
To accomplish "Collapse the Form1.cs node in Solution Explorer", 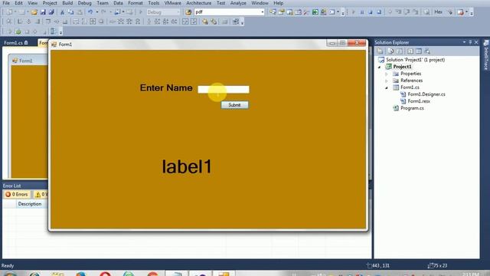I will tap(387, 87).
